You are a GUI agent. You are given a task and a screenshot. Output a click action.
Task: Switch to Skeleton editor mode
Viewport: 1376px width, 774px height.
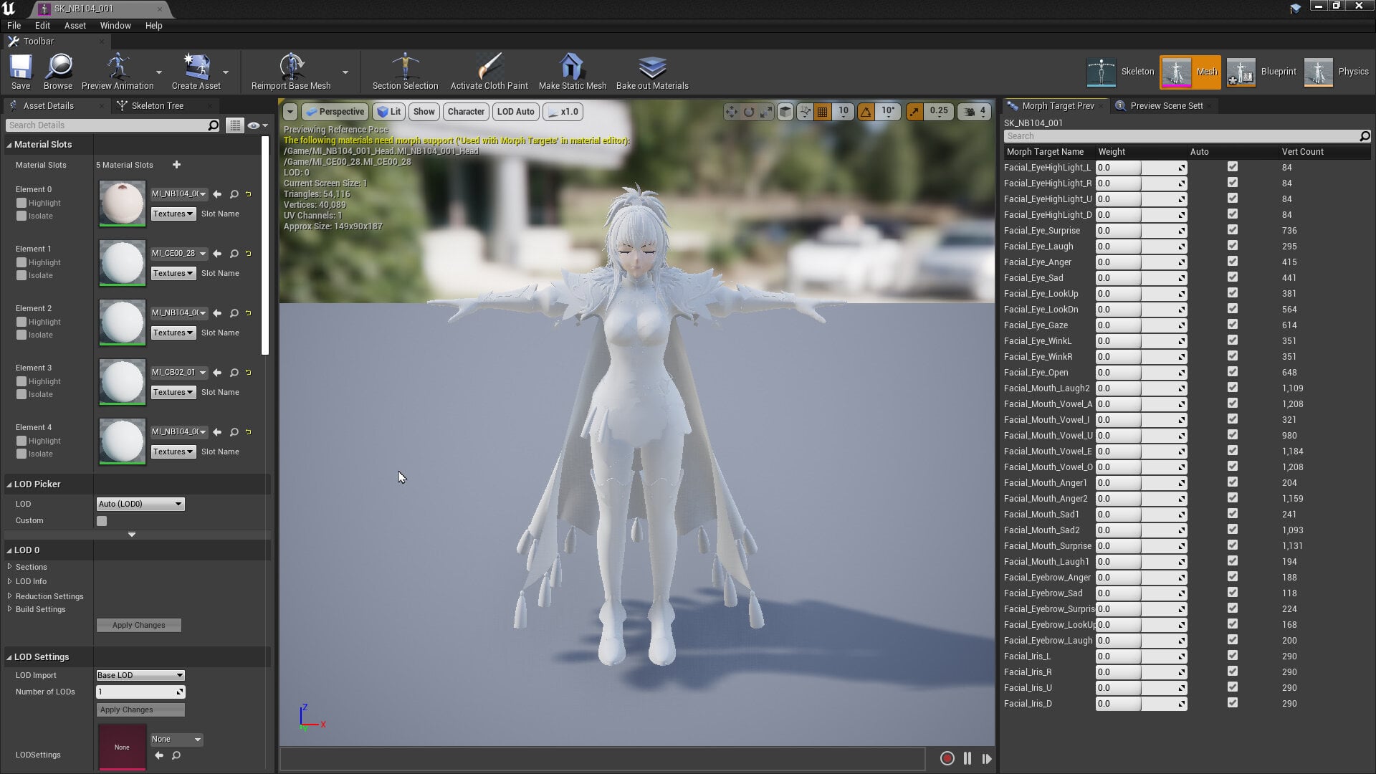point(1120,72)
